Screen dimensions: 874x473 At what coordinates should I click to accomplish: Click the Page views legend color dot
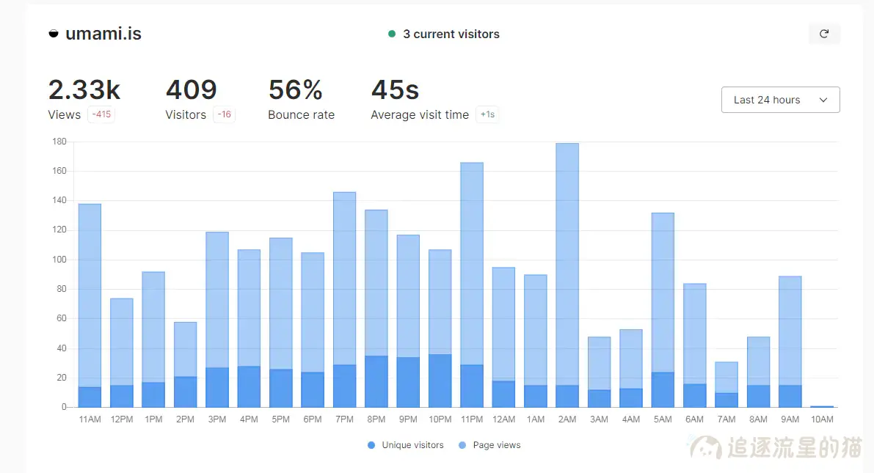point(462,445)
